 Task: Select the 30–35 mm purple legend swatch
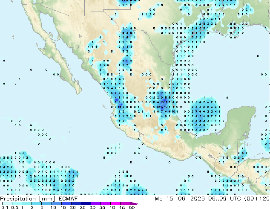pos(95,203)
